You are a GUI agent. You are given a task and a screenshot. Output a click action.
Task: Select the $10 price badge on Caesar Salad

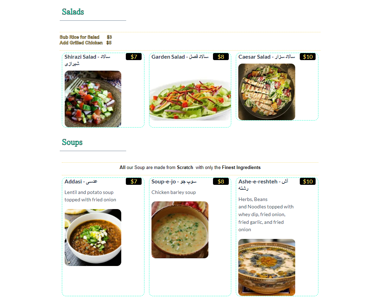click(308, 57)
